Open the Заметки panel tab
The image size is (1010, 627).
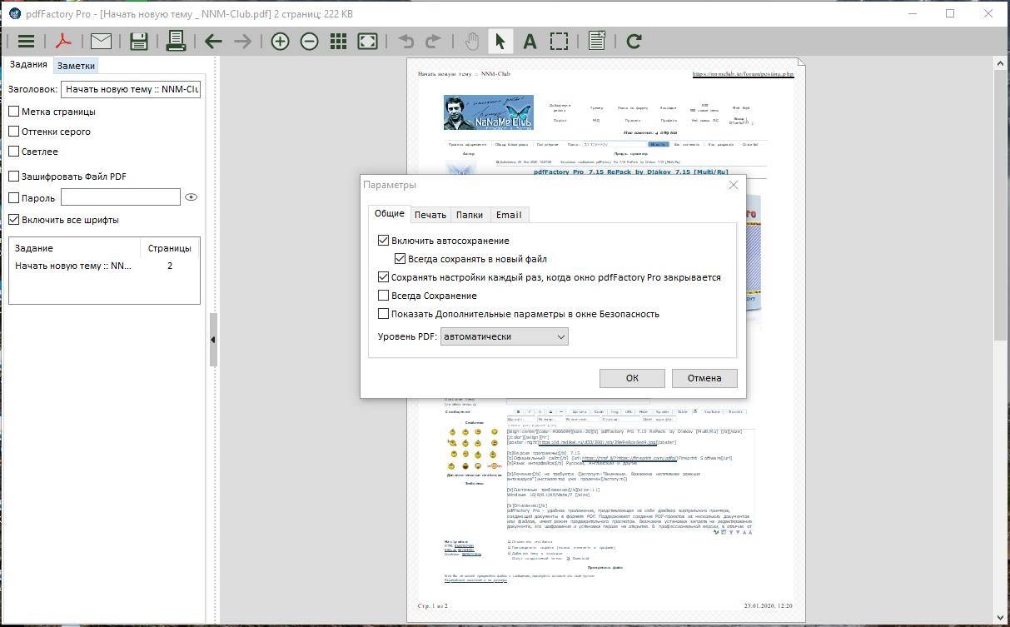point(76,66)
